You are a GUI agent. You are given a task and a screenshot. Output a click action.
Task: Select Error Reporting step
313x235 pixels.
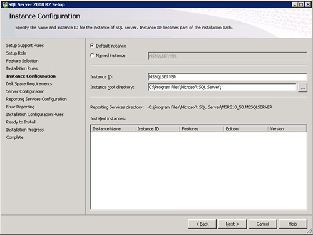20,107
